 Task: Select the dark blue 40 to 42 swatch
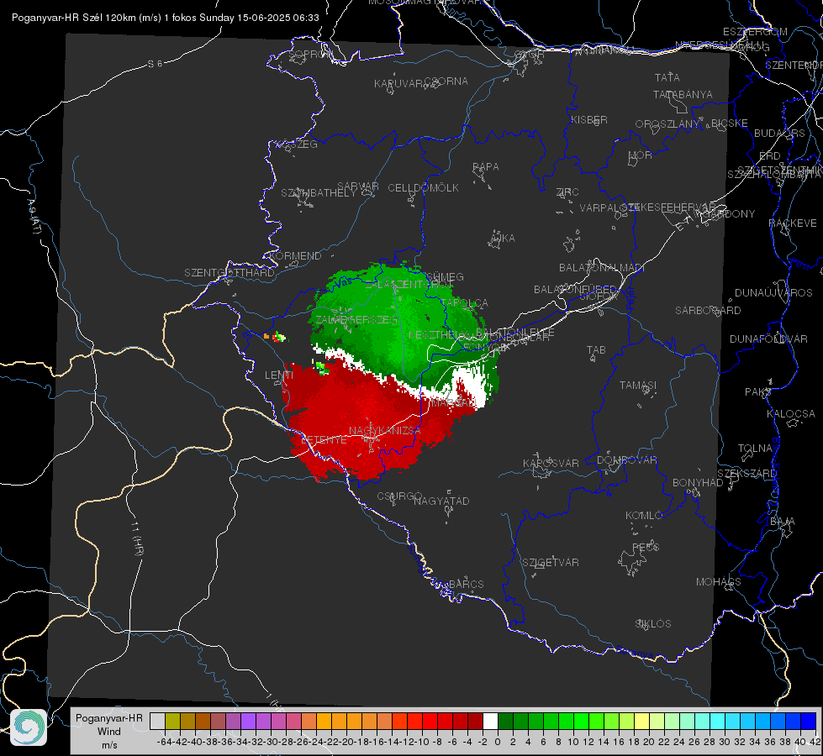coord(809,721)
